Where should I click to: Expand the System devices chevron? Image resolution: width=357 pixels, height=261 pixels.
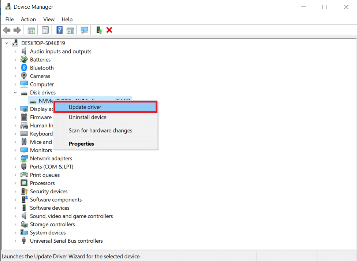tap(15, 232)
